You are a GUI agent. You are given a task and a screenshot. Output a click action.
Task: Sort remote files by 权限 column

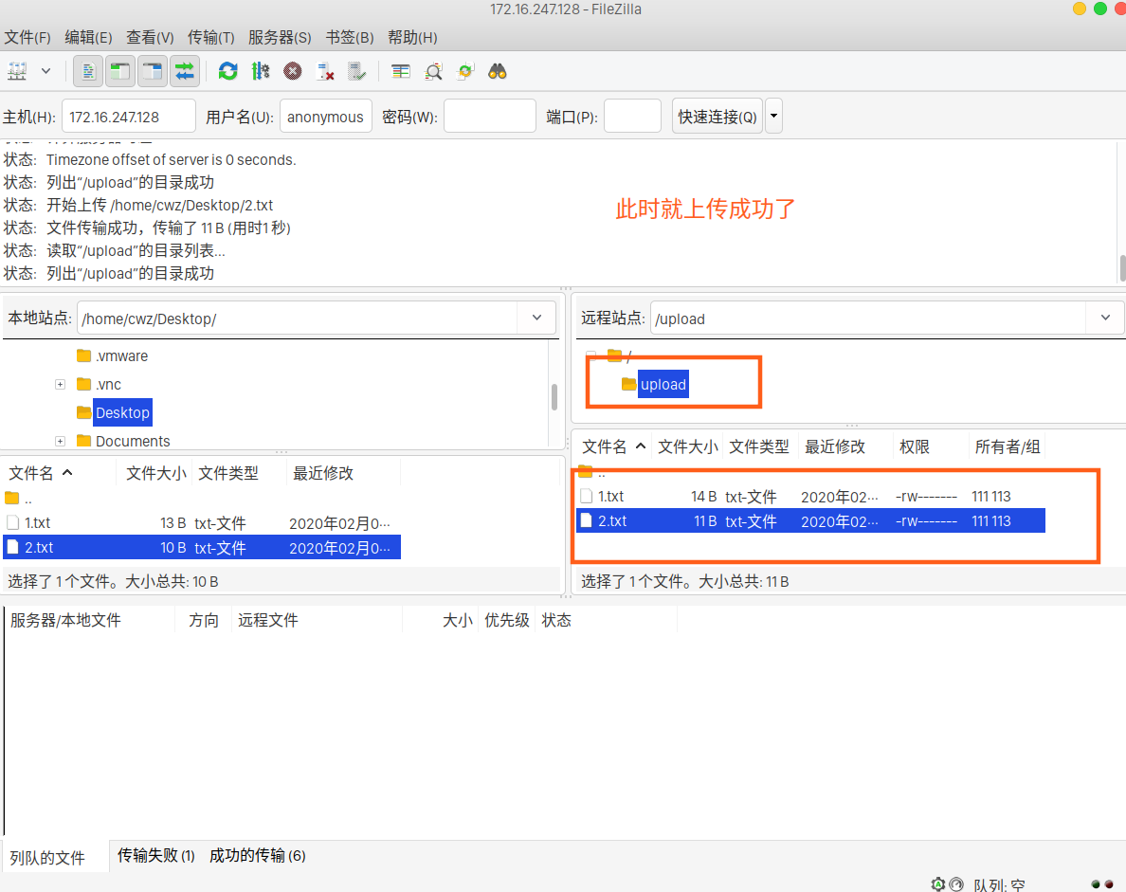[930, 446]
